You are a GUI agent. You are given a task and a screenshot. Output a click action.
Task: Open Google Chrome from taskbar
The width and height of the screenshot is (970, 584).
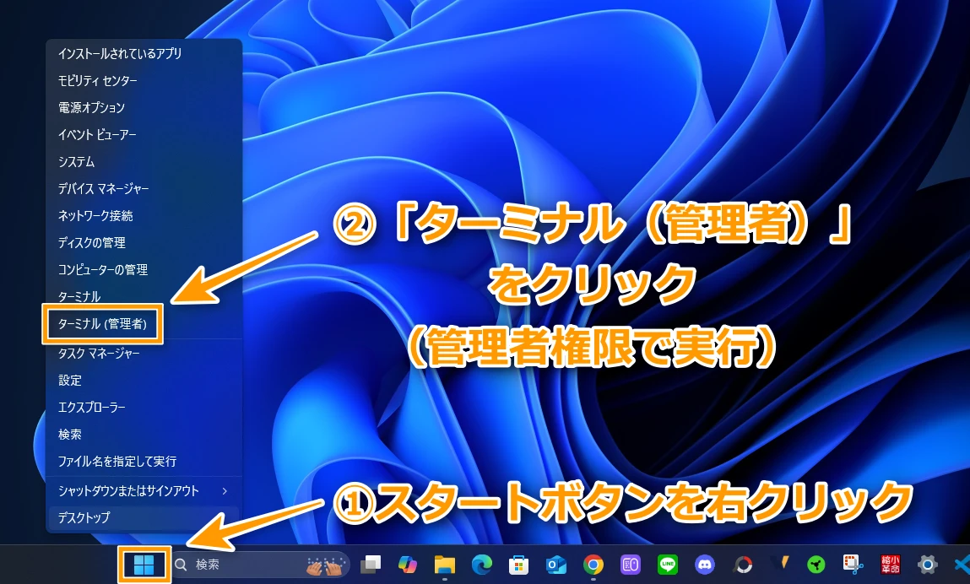pos(593,565)
